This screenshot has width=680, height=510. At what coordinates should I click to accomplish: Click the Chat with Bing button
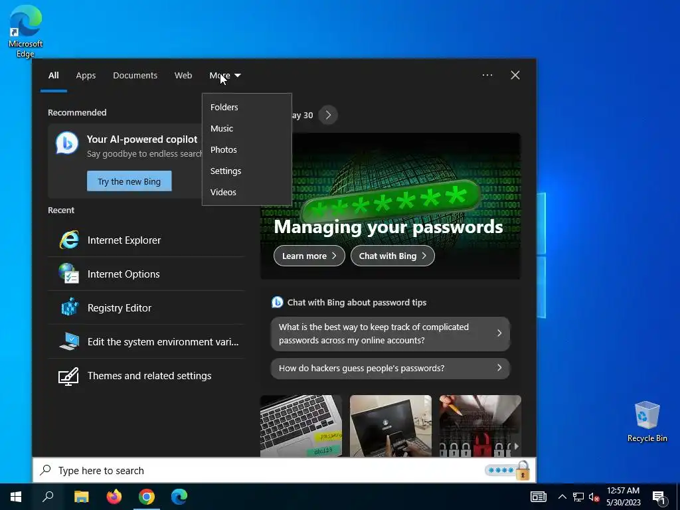tap(392, 256)
